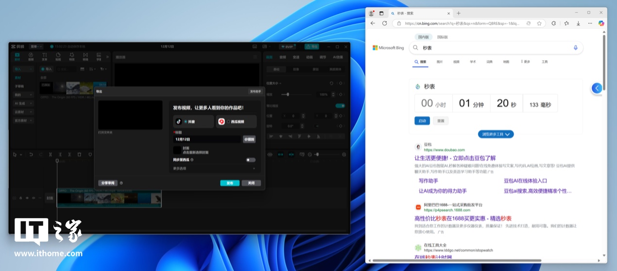The image size is (617, 271).
Task: Click the blue floating side panel arrow
Action: tap(597, 88)
